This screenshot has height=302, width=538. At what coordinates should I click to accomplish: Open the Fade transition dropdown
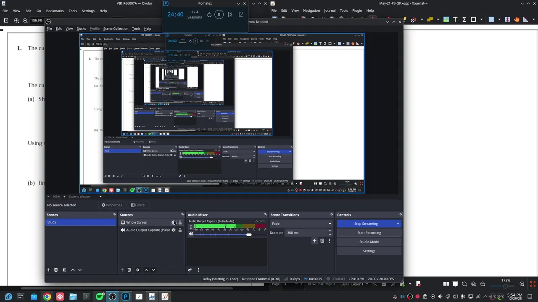point(301,224)
